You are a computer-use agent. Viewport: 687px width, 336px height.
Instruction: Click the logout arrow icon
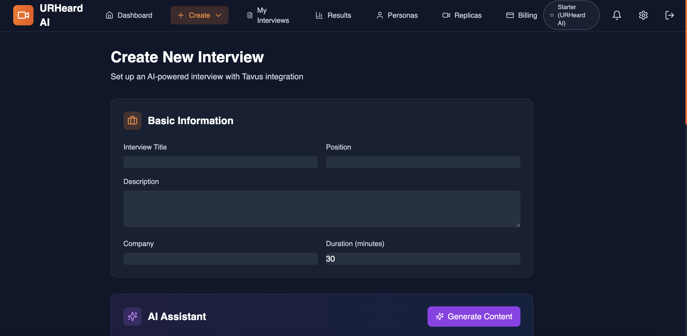669,15
